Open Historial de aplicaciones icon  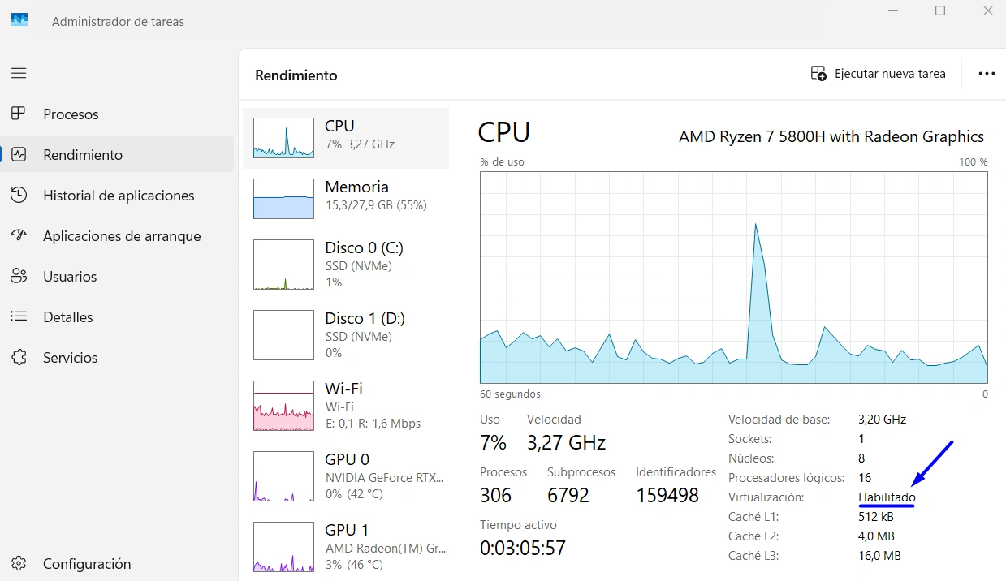(19, 195)
